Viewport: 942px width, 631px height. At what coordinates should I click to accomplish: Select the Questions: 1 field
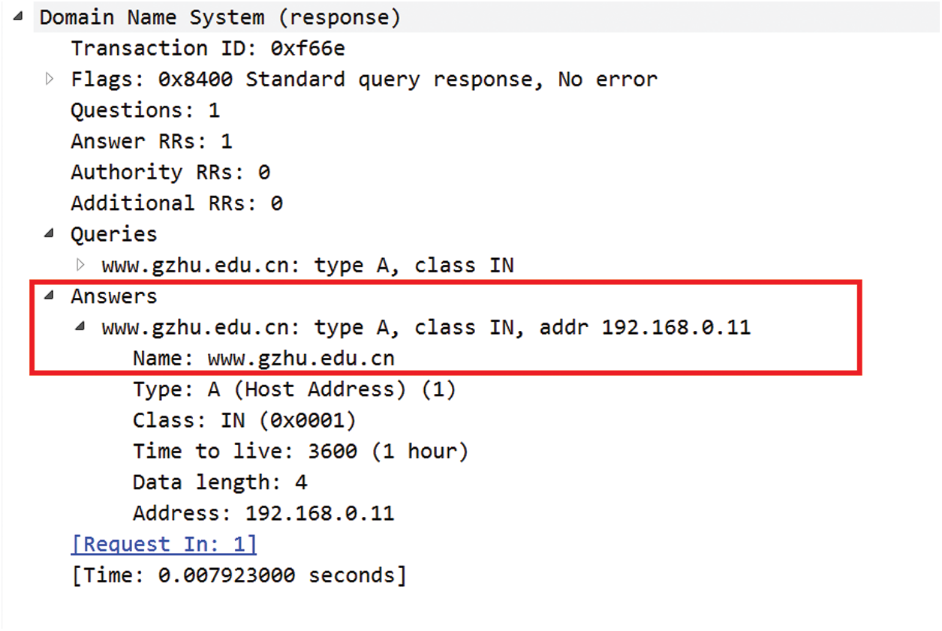point(145,110)
